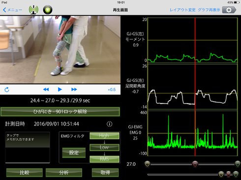
Task: Go back to メニュー
Action: click(x=12, y=10)
